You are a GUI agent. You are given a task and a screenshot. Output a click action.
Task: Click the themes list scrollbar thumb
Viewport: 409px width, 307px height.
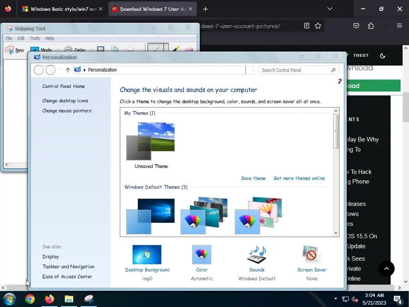click(336, 131)
